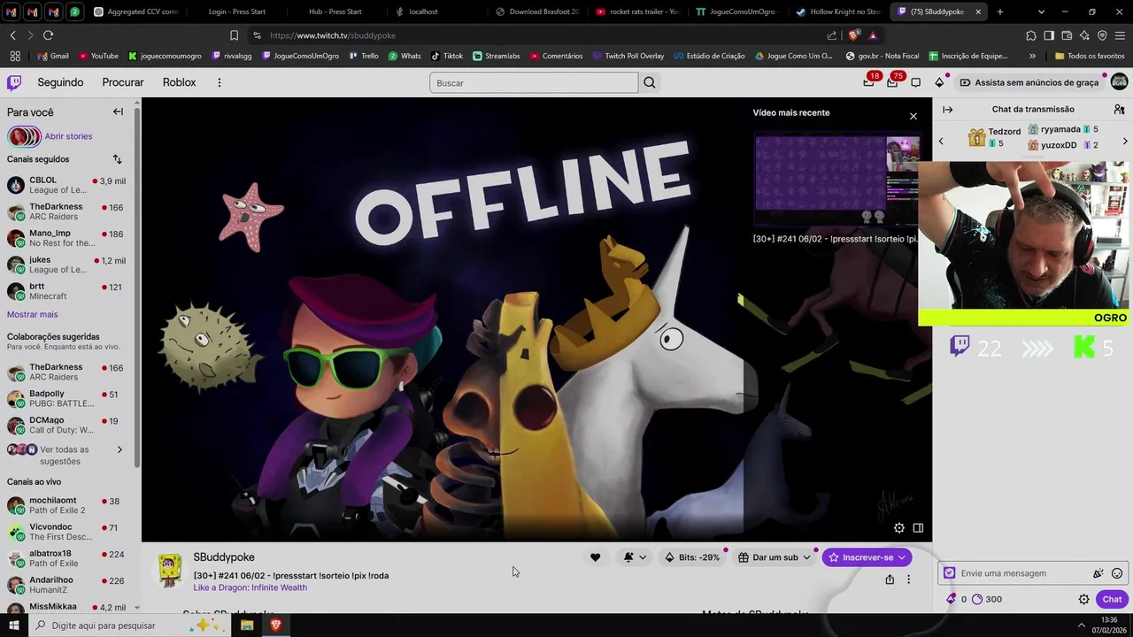The height and width of the screenshot is (637, 1133).
Task: Open the Mano_Imp channel
Action: tap(66, 238)
